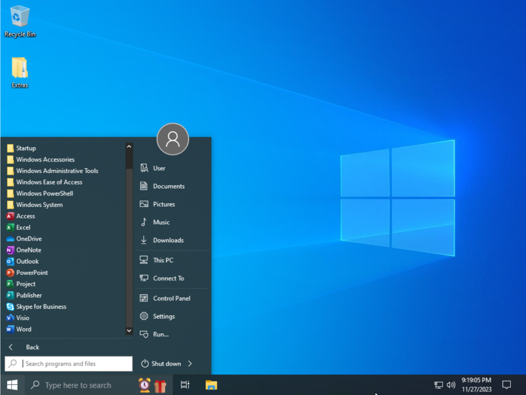526x395 pixels.
Task: Start Skype for Business
Action: point(41,306)
